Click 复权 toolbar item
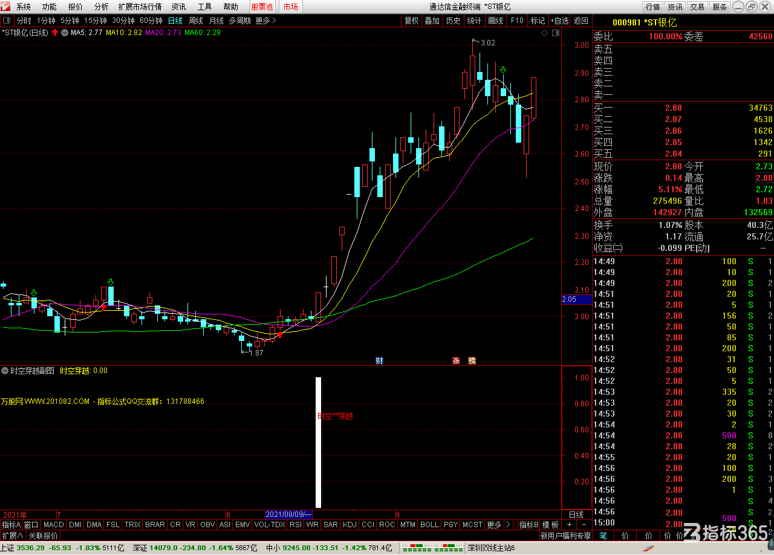This screenshot has width=774, height=555. click(411, 21)
